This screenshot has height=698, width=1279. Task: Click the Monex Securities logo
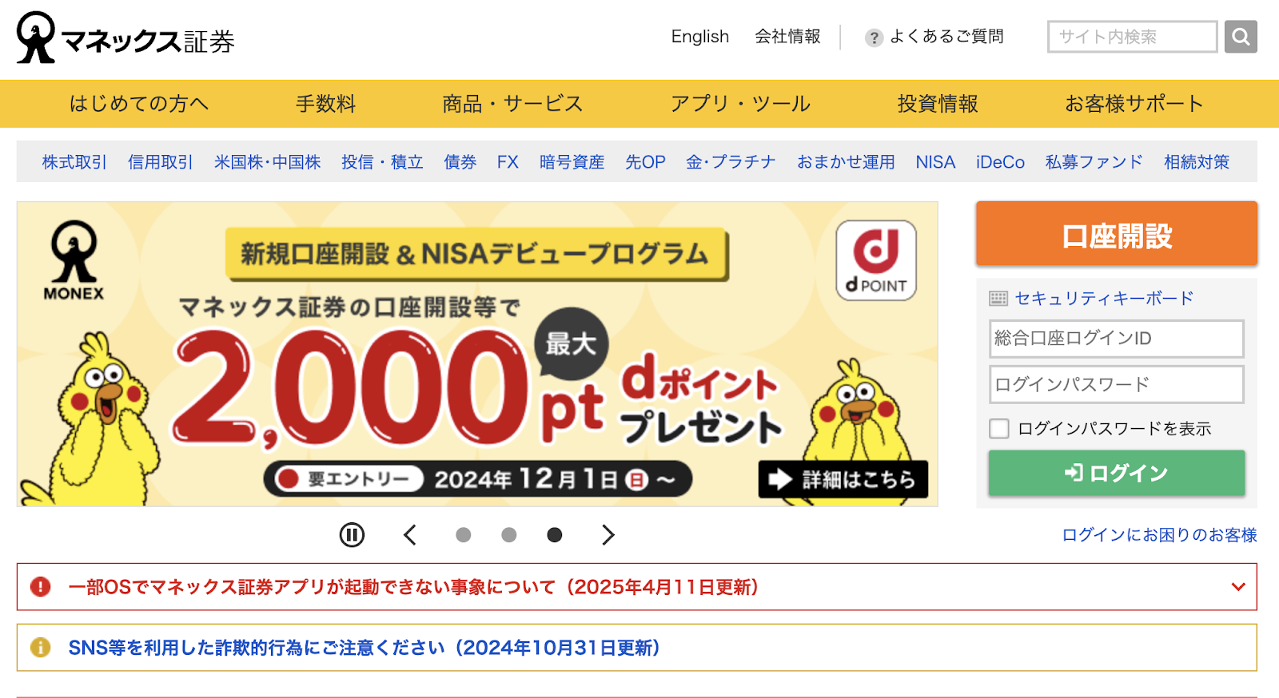(126, 38)
